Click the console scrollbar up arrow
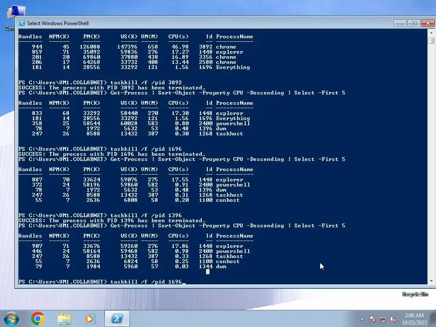This screenshot has height=327, width=436. click(431, 32)
